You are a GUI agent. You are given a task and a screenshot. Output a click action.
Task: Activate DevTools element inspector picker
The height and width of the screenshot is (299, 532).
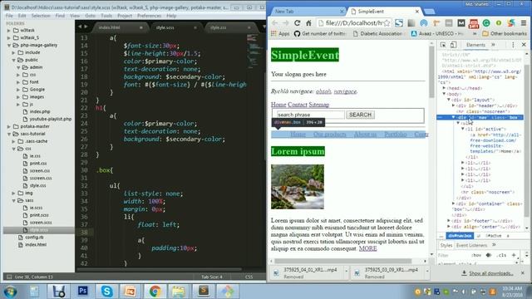[443, 45]
